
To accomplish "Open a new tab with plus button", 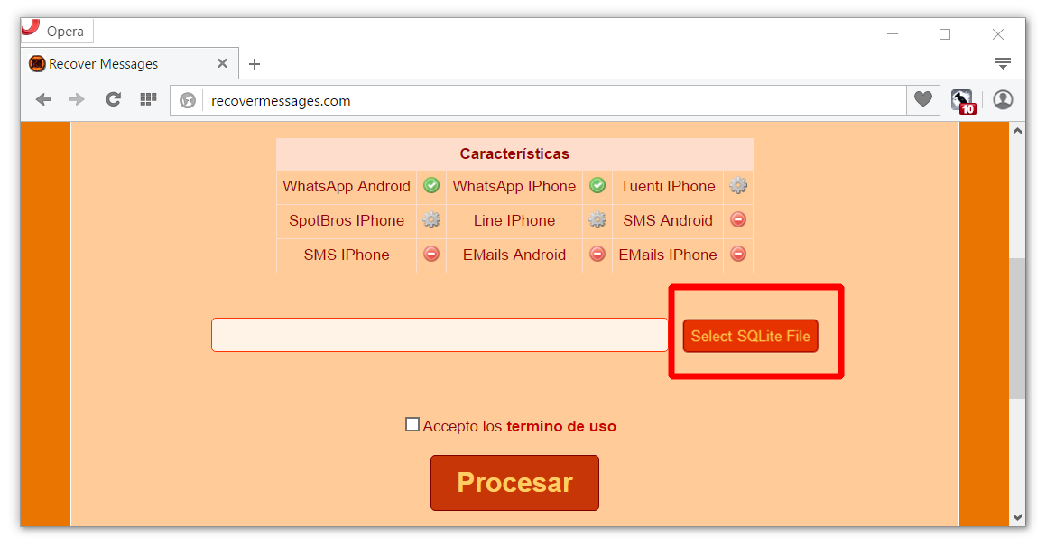I will click(255, 64).
